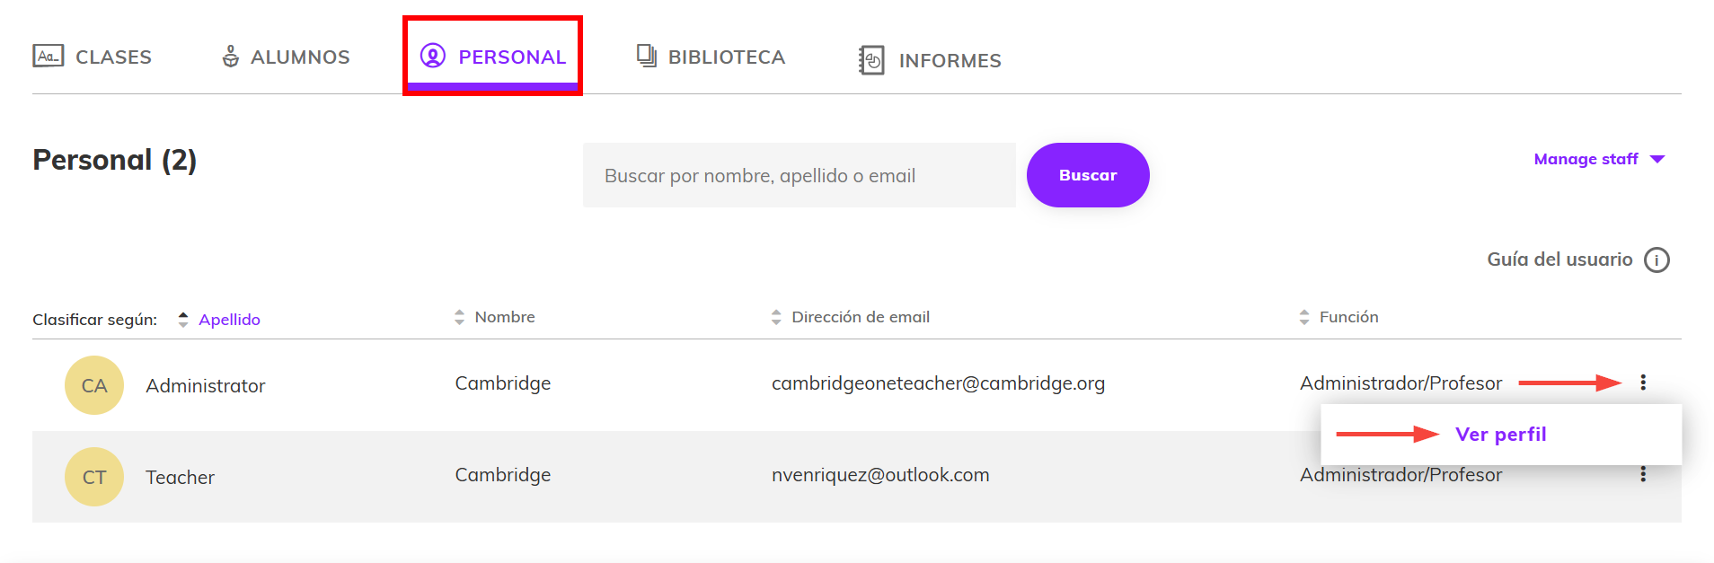Click Cambridge in the Administrator row
Screen dimensions: 1714x563
[503, 383]
